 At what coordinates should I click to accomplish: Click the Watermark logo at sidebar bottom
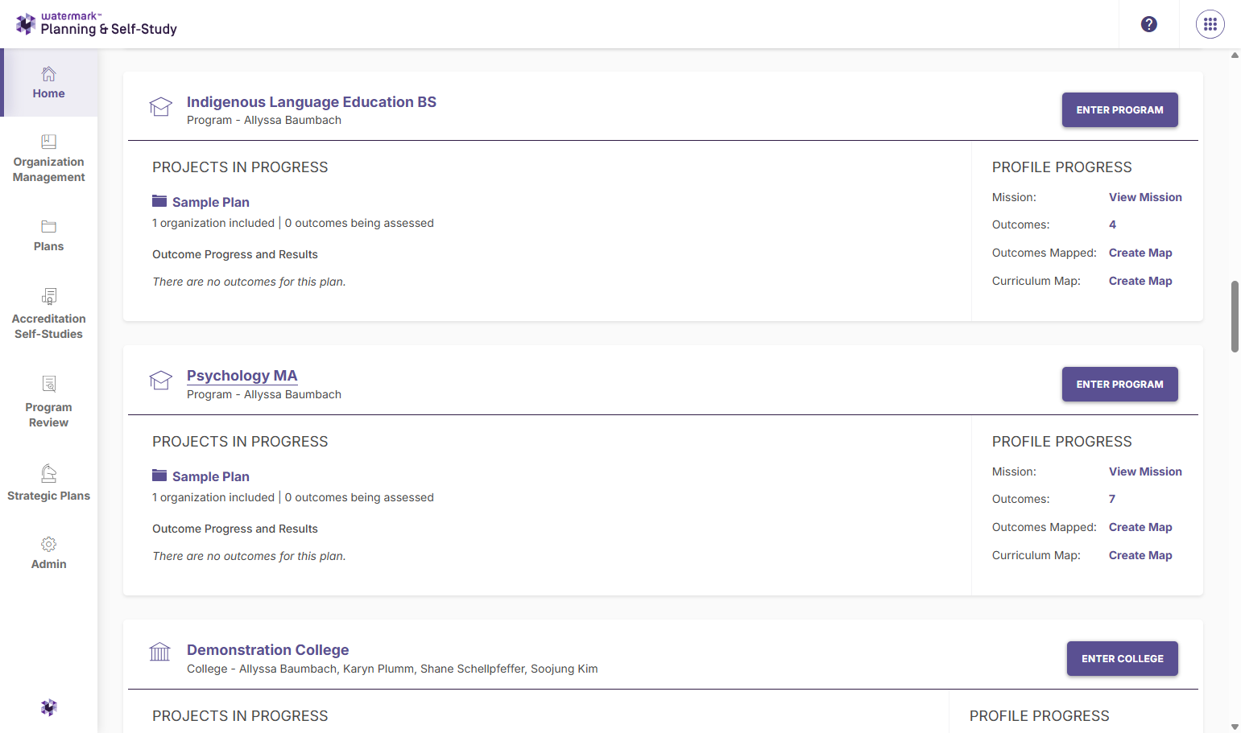click(49, 707)
